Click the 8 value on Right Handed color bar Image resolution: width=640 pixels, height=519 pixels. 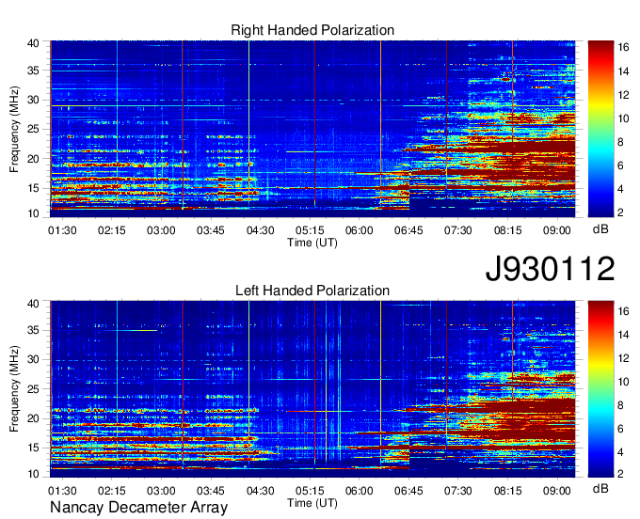coord(621,142)
